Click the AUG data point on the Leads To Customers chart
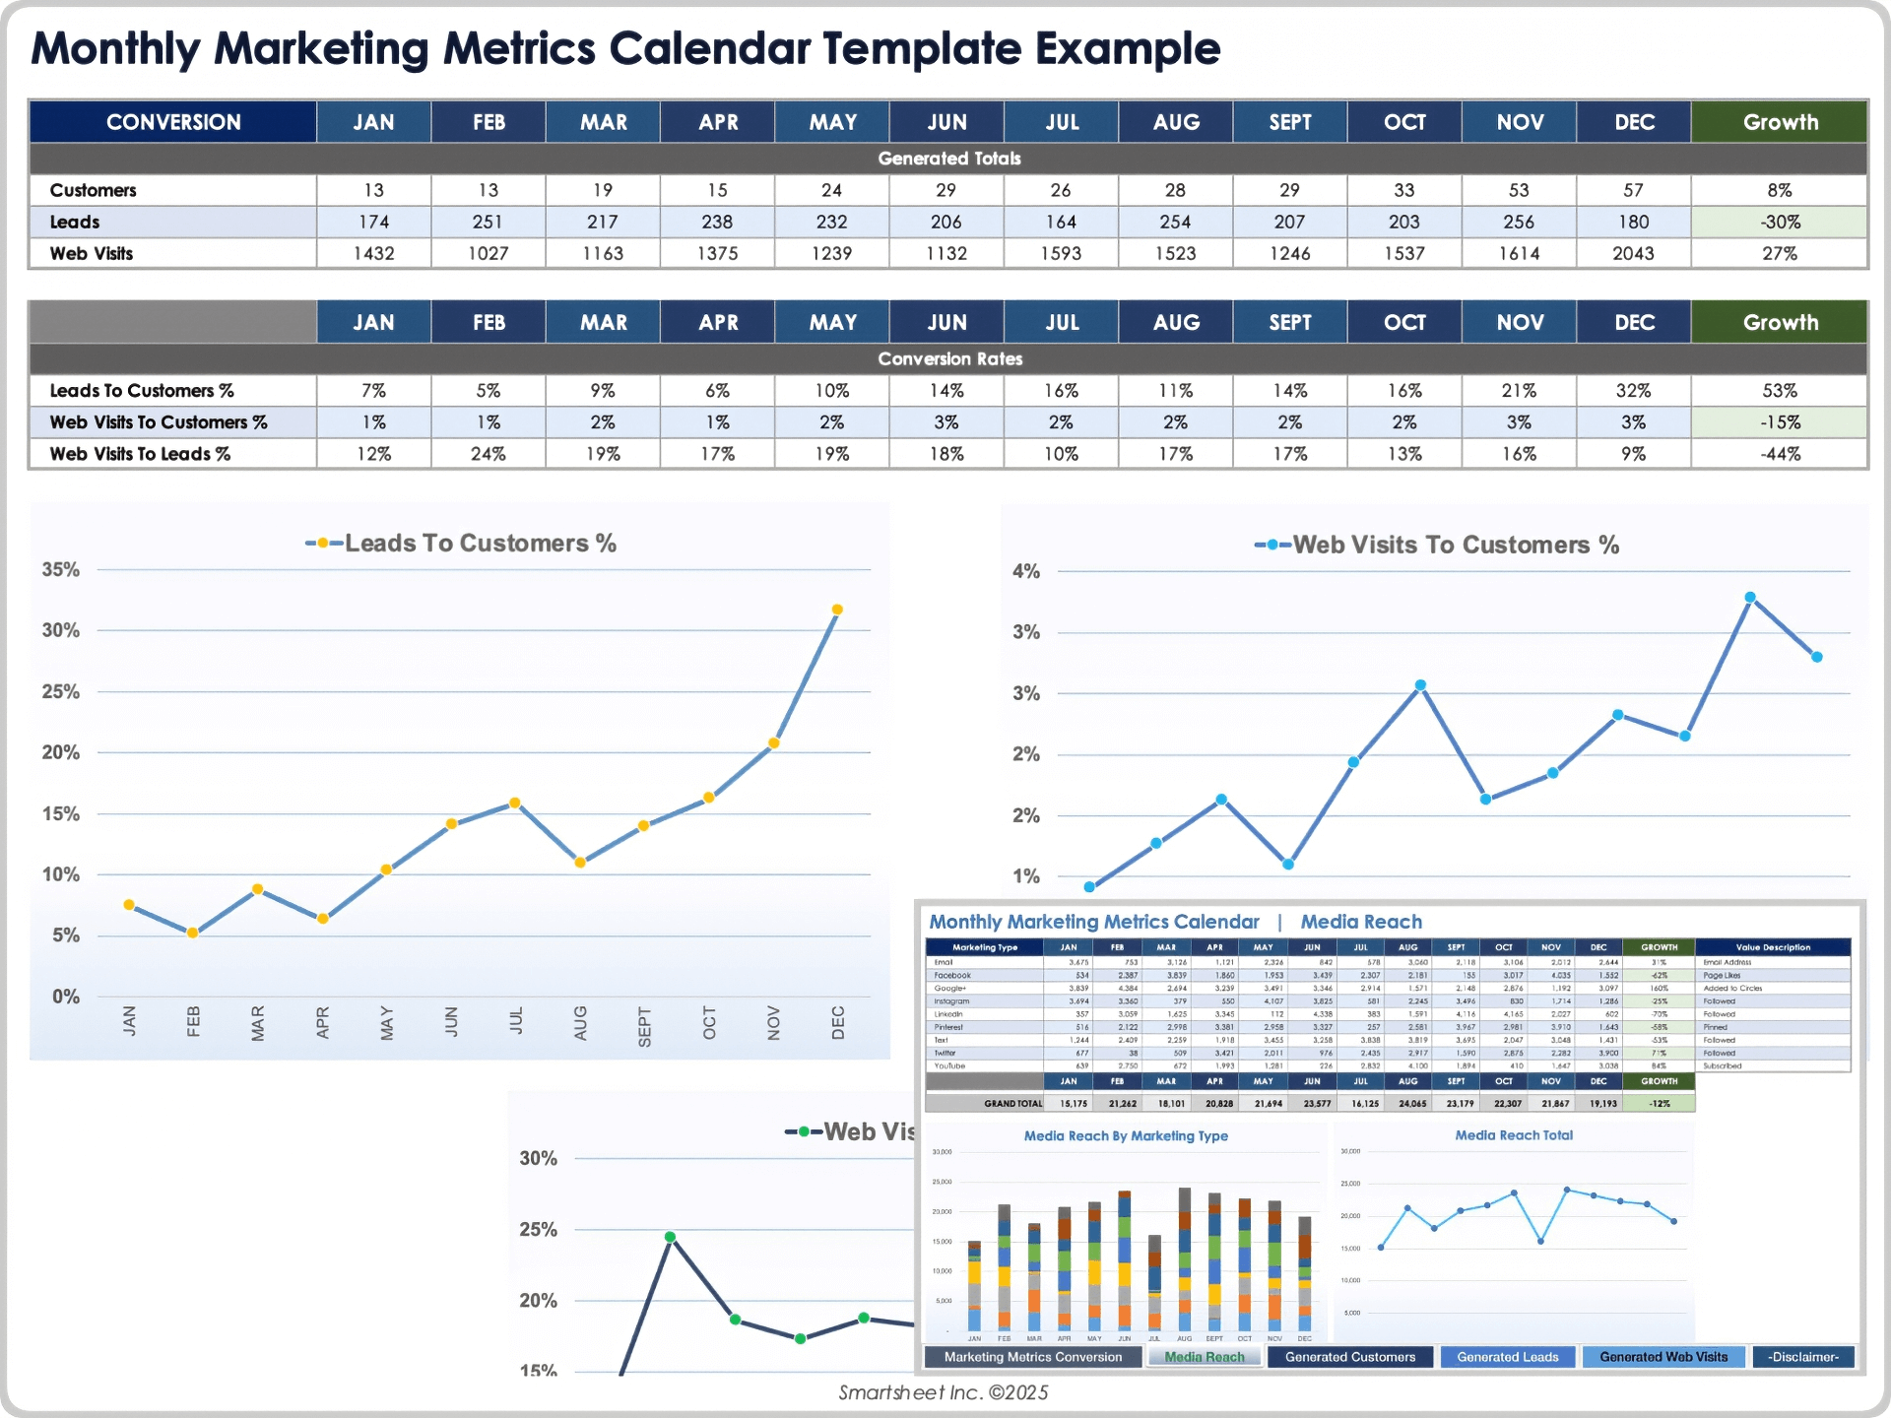The height and width of the screenshot is (1418, 1891). click(x=580, y=863)
